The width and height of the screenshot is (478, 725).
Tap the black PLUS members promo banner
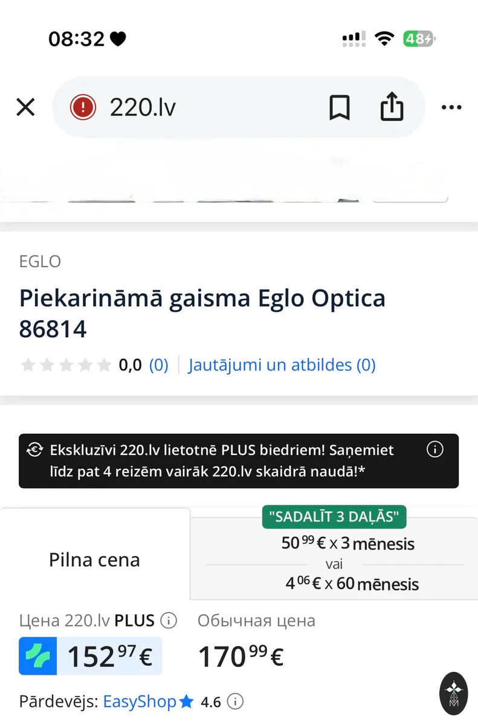point(239,461)
